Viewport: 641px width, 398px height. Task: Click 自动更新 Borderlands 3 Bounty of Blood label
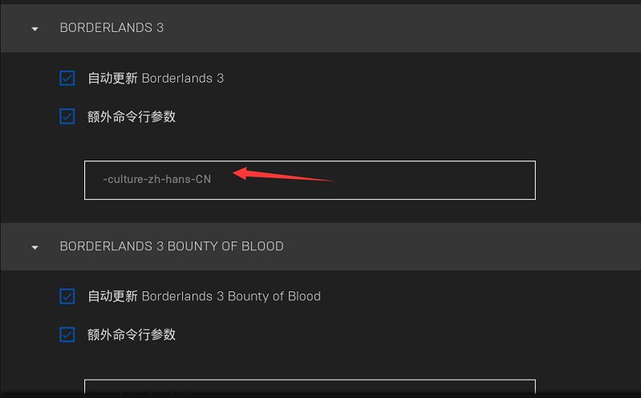[204, 297]
